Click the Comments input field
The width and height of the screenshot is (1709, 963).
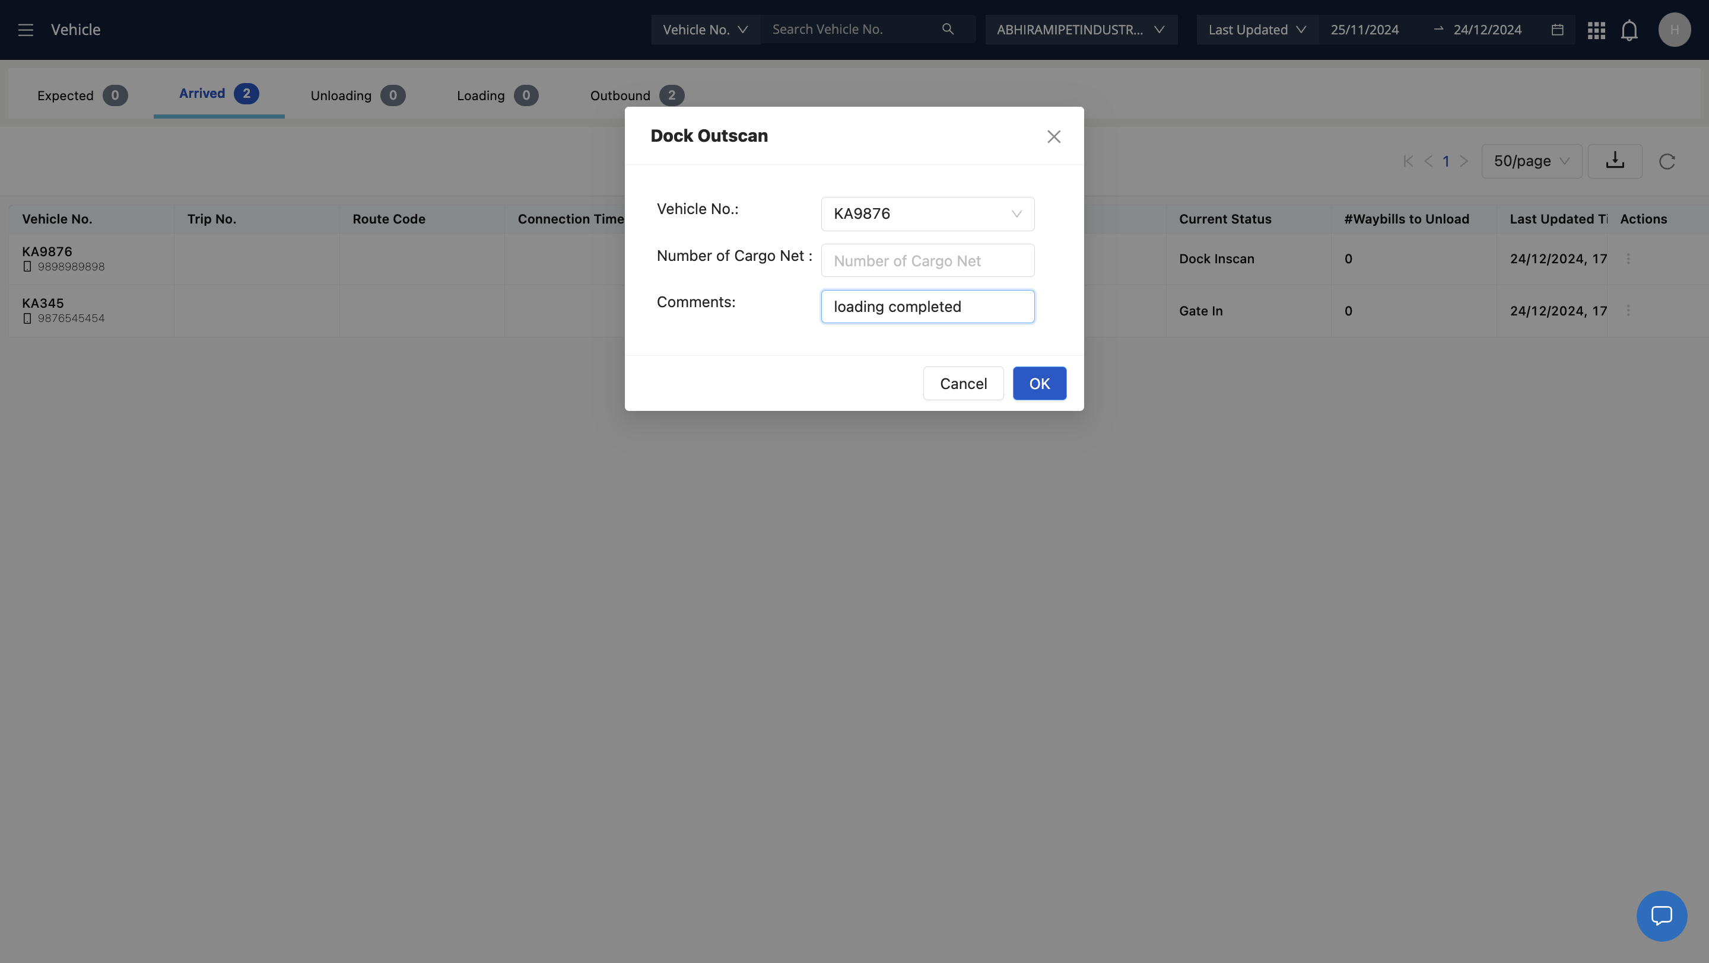point(927,306)
